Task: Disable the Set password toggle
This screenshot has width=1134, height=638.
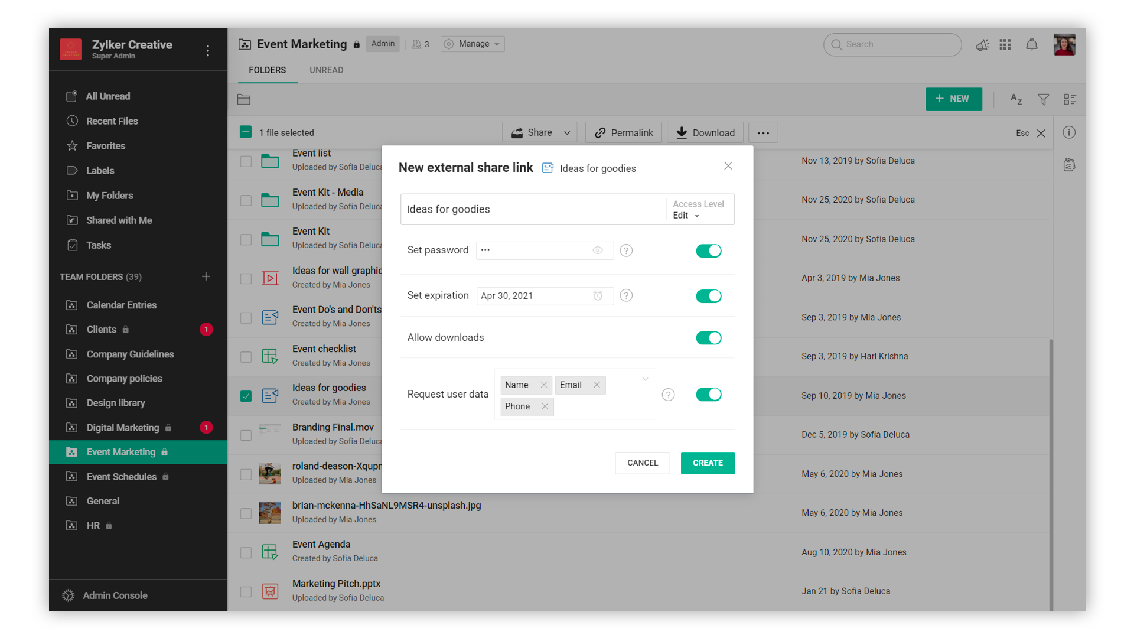Action: tap(708, 251)
